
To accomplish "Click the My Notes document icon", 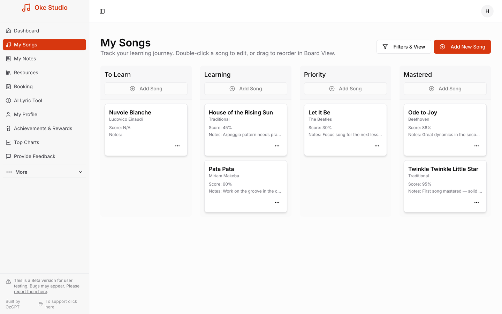I will (8, 59).
